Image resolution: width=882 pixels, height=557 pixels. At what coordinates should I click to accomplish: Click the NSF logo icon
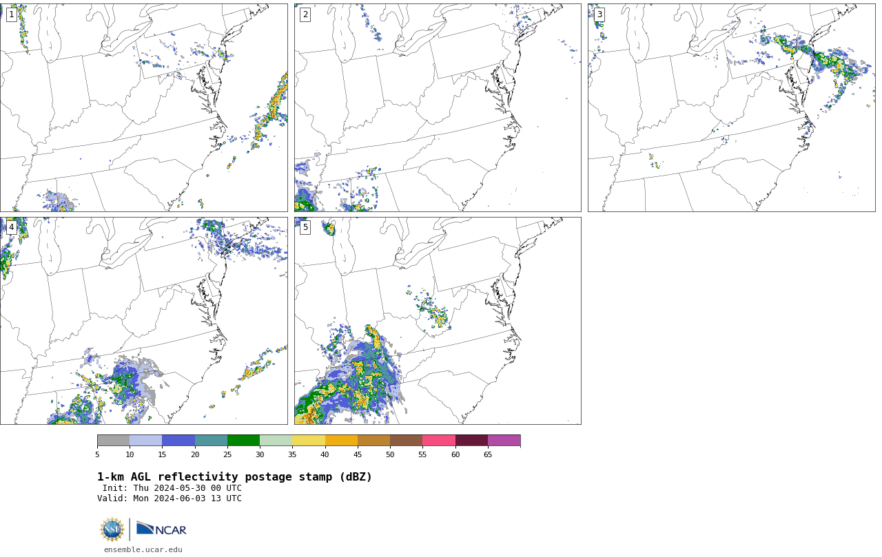[112, 529]
